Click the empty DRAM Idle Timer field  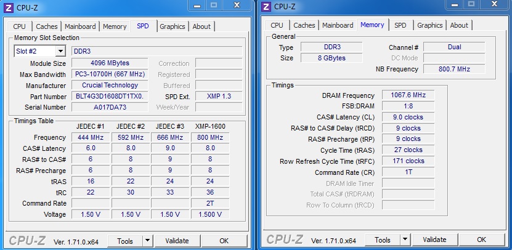click(x=408, y=183)
